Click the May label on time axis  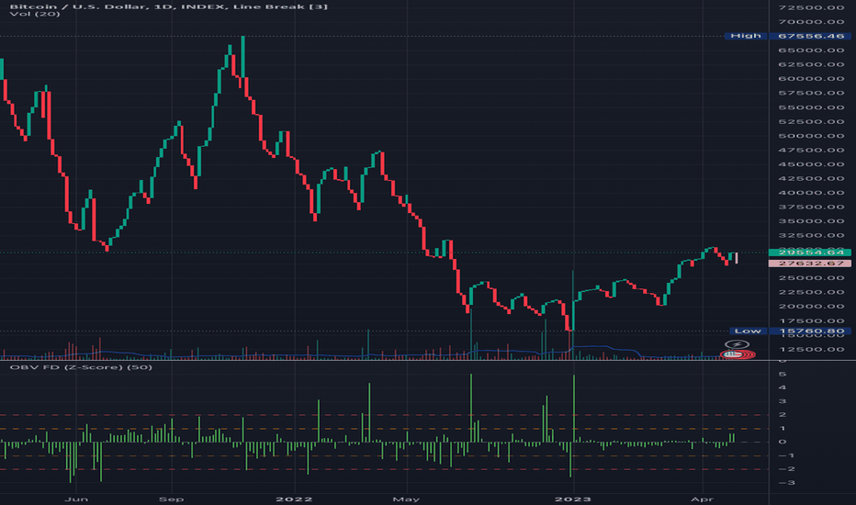(x=407, y=499)
